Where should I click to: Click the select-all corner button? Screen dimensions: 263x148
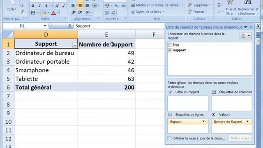pos(8,35)
